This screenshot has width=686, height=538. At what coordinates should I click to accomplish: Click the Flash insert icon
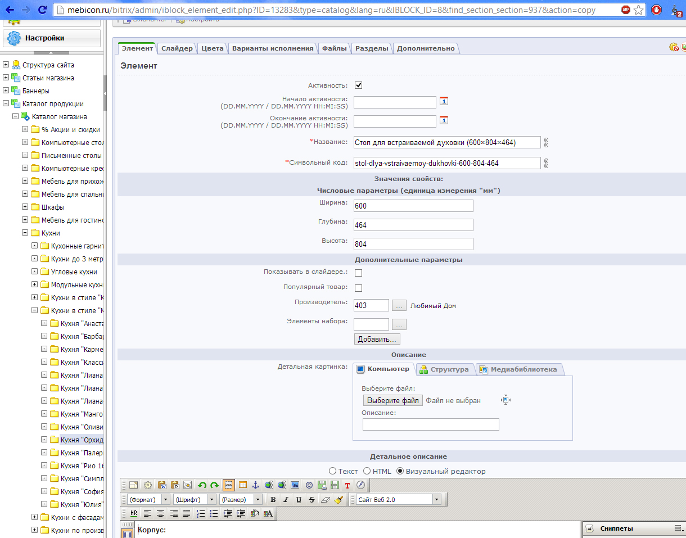[360, 485]
